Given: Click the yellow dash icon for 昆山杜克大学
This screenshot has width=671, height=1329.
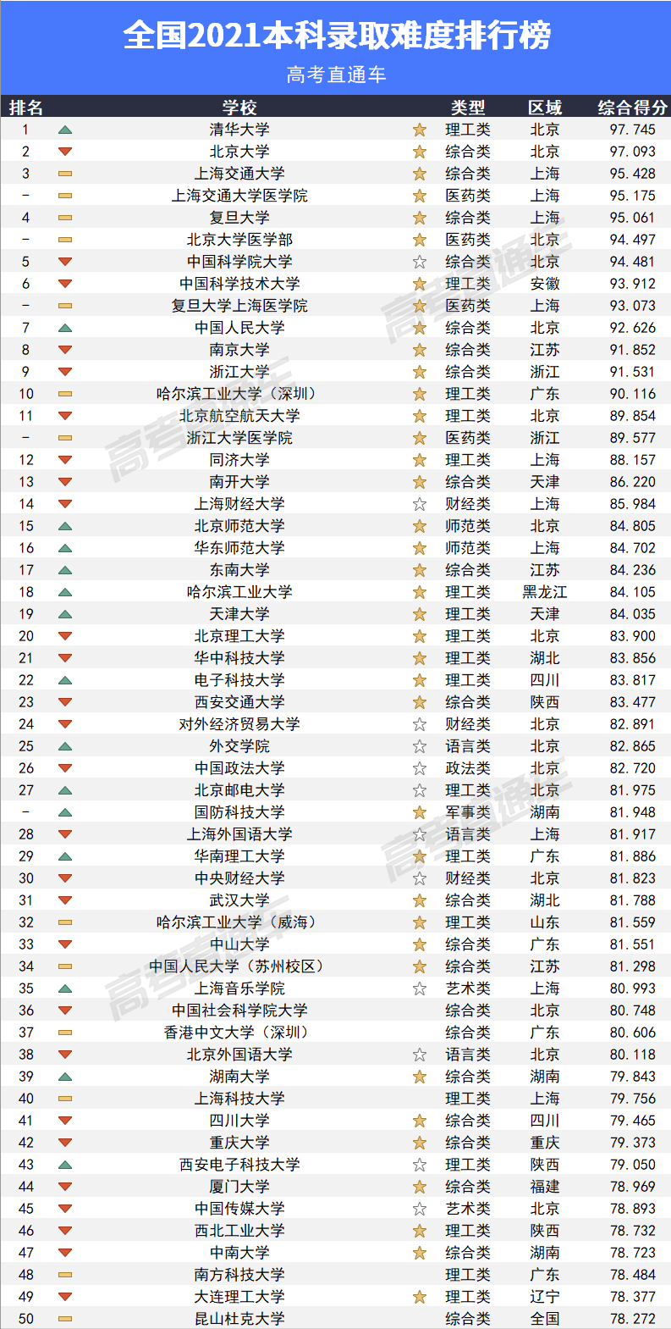Looking at the screenshot, I should click(65, 1319).
